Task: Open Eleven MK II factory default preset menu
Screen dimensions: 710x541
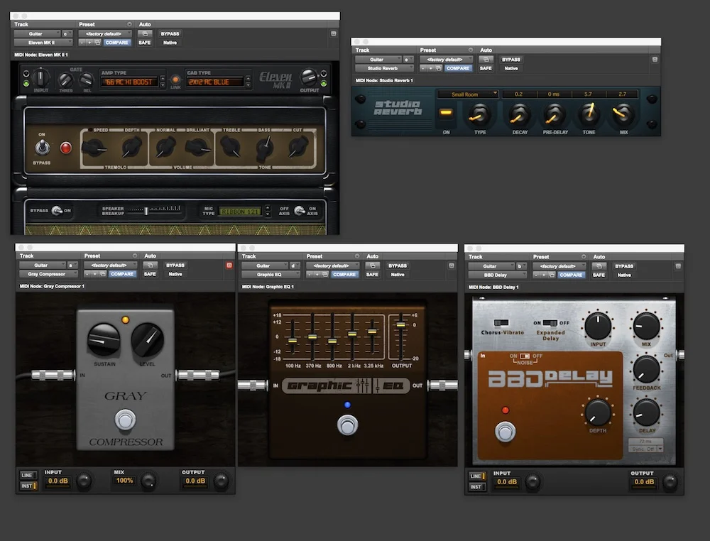Action: pyautogui.click(x=105, y=33)
